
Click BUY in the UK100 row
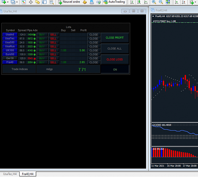point(42,50)
